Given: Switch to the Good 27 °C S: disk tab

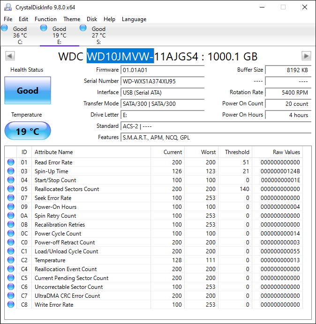Looking at the screenshot, I should click(99, 35).
